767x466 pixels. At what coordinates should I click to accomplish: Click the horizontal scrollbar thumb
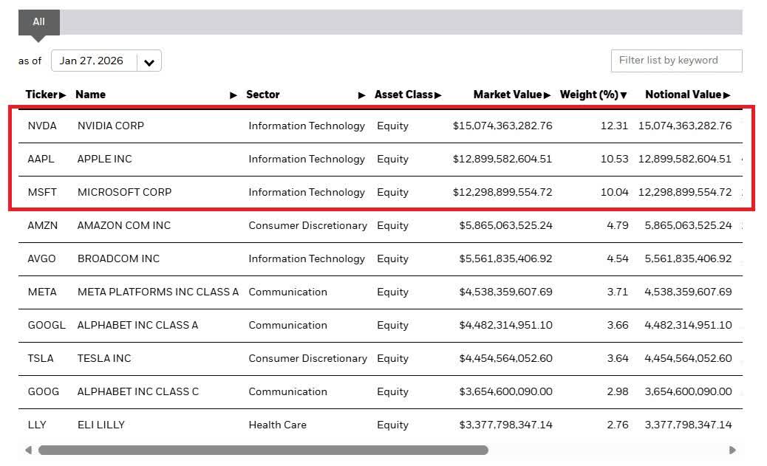tap(263, 450)
